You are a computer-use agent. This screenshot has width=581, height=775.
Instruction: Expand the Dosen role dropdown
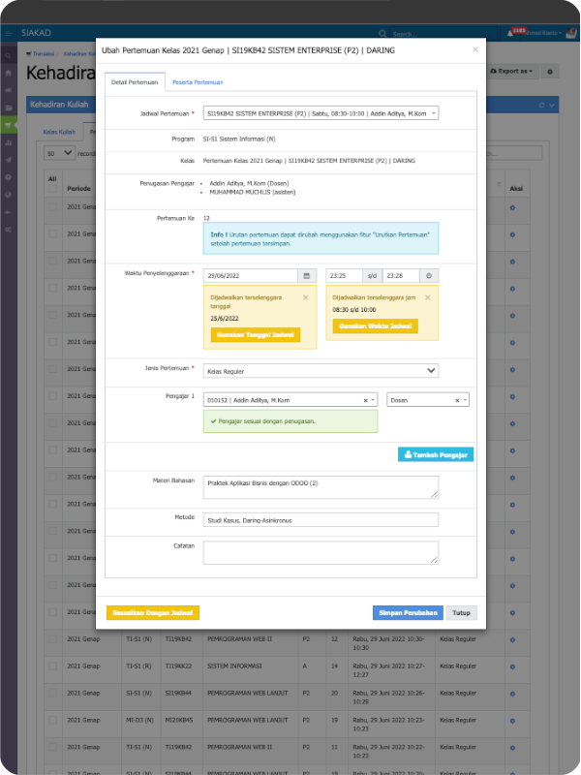pos(466,400)
